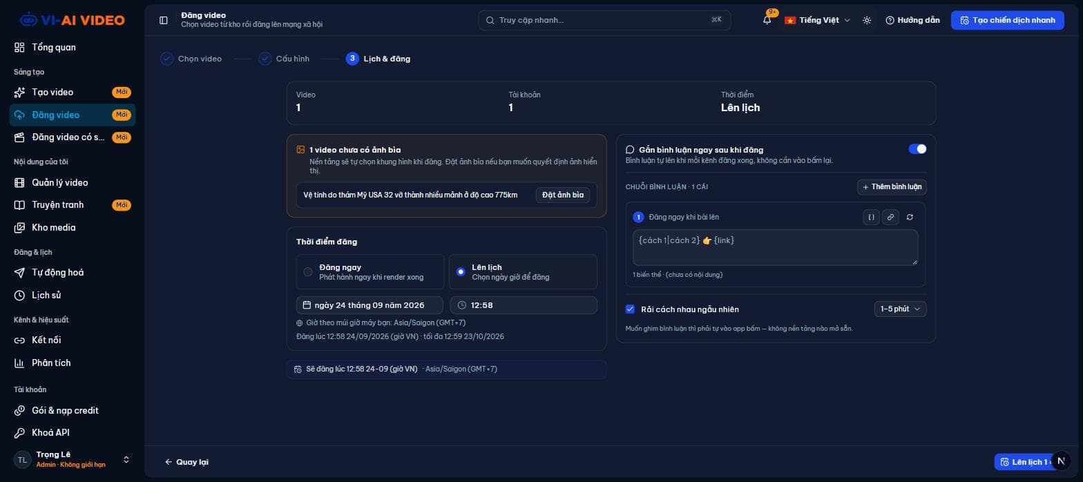Image resolution: width=1083 pixels, height=482 pixels.
Task: Open Lịch sử via its clock icon
Action: tap(19, 295)
